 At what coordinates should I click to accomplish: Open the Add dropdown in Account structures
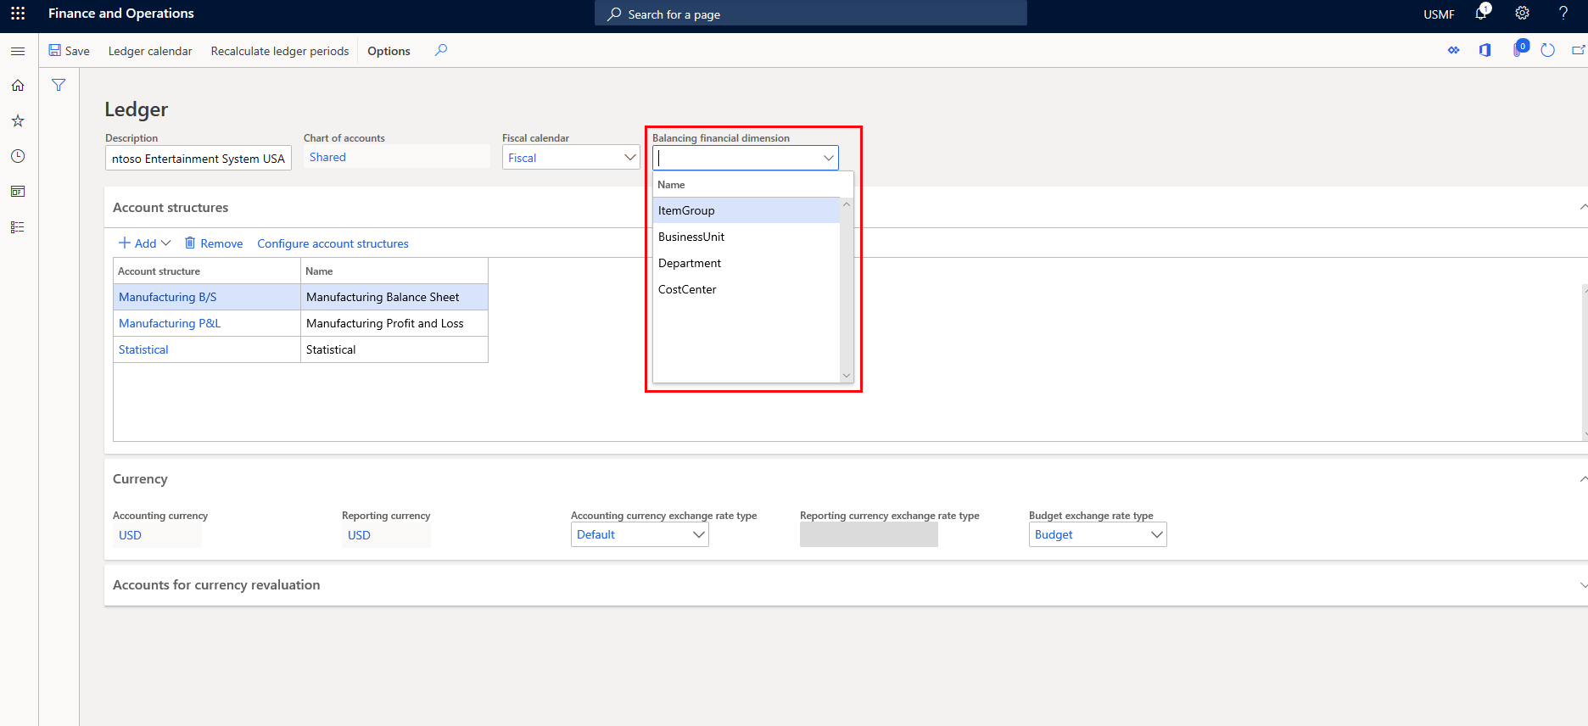[144, 243]
